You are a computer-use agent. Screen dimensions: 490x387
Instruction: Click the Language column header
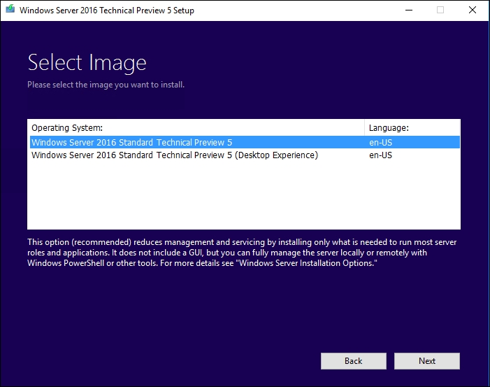click(x=389, y=128)
